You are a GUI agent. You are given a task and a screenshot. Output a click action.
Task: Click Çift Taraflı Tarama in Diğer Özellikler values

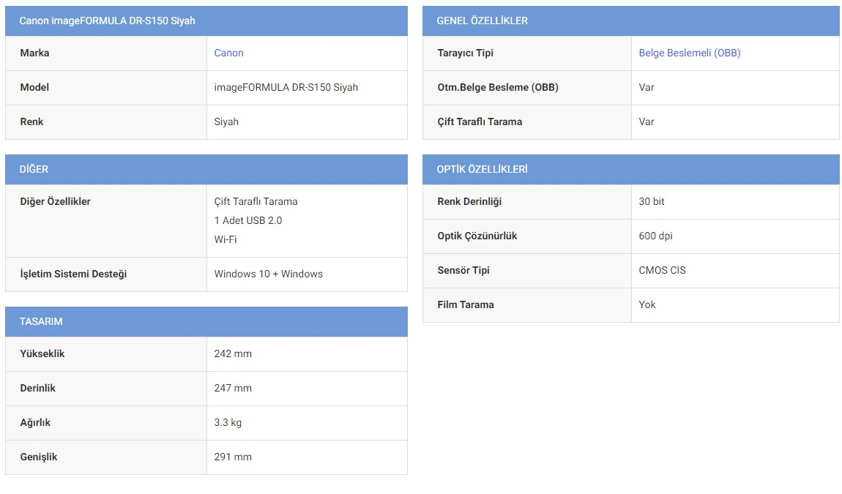coord(256,201)
